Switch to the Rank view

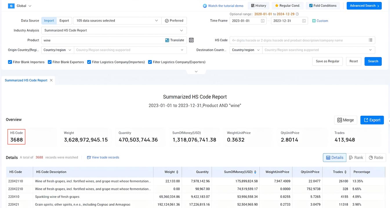click(x=356, y=158)
